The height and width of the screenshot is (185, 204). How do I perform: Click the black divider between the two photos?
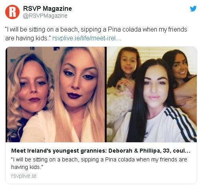[x=106, y=94]
